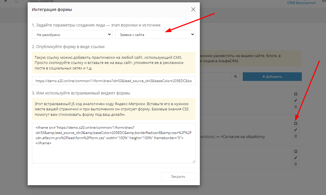The width and height of the screenshot is (326, 195).
Task: Open the Заявка с сайта source dropdown
Action: (155, 35)
